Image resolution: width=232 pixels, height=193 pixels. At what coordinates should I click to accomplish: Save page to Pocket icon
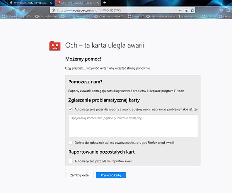(187, 10)
